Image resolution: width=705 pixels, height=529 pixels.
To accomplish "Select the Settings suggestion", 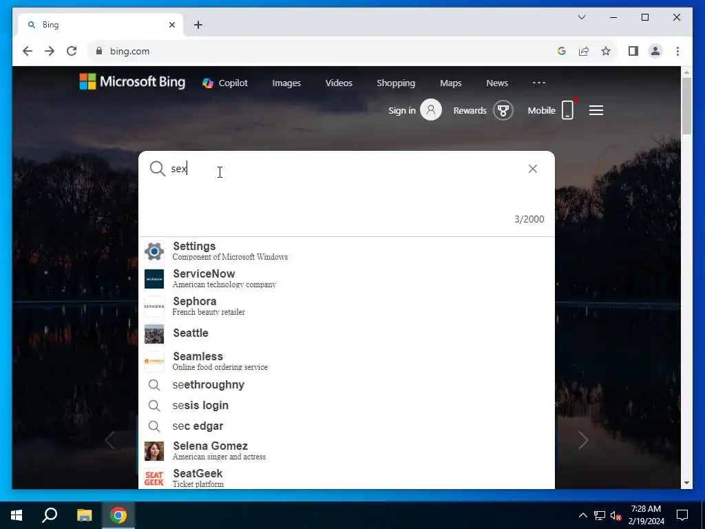I will [347, 251].
